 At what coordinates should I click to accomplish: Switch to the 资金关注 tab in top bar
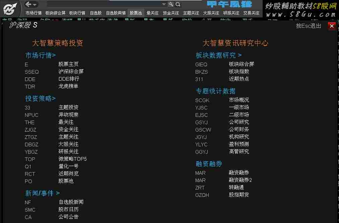click(x=171, y=13)
